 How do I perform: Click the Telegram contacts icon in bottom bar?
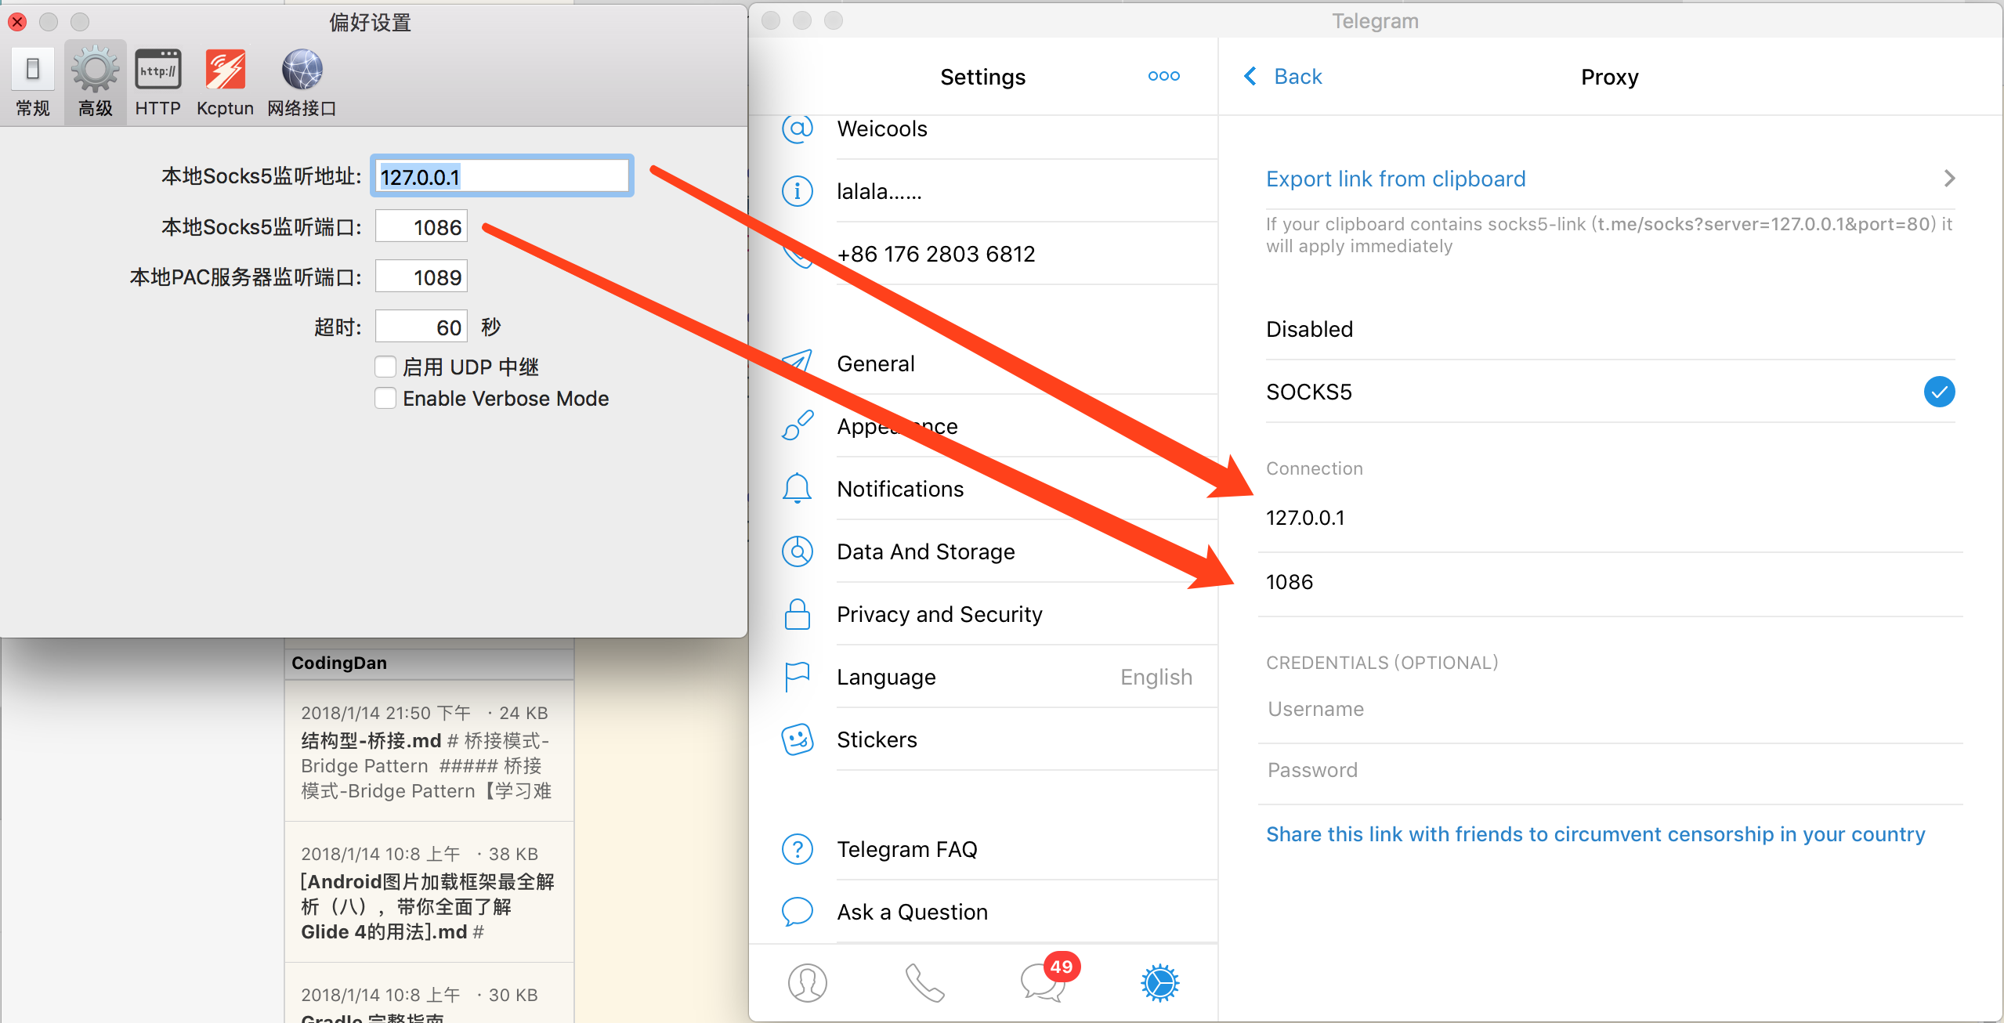pyautogui.click(x=807, y=982)
